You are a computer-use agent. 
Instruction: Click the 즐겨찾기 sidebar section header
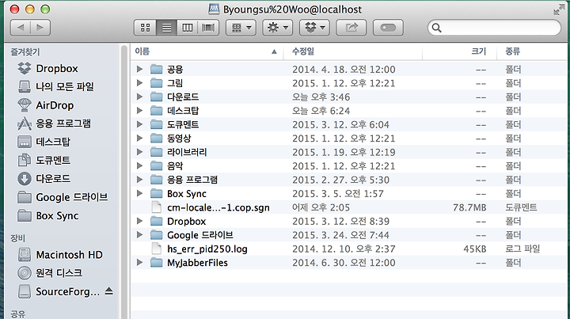(25, 52)
